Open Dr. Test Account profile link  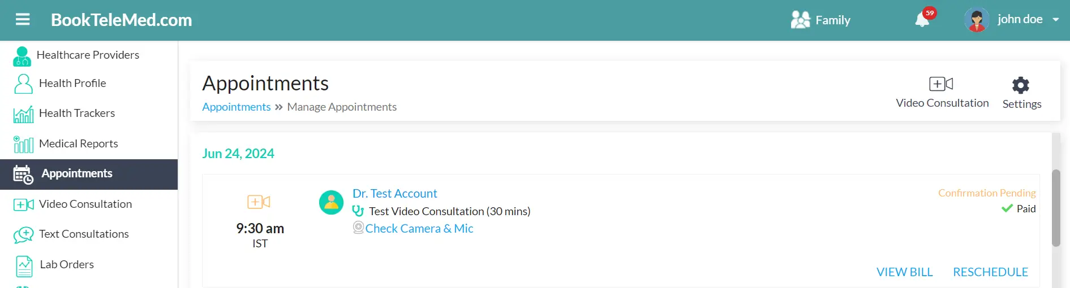(394, 193)
